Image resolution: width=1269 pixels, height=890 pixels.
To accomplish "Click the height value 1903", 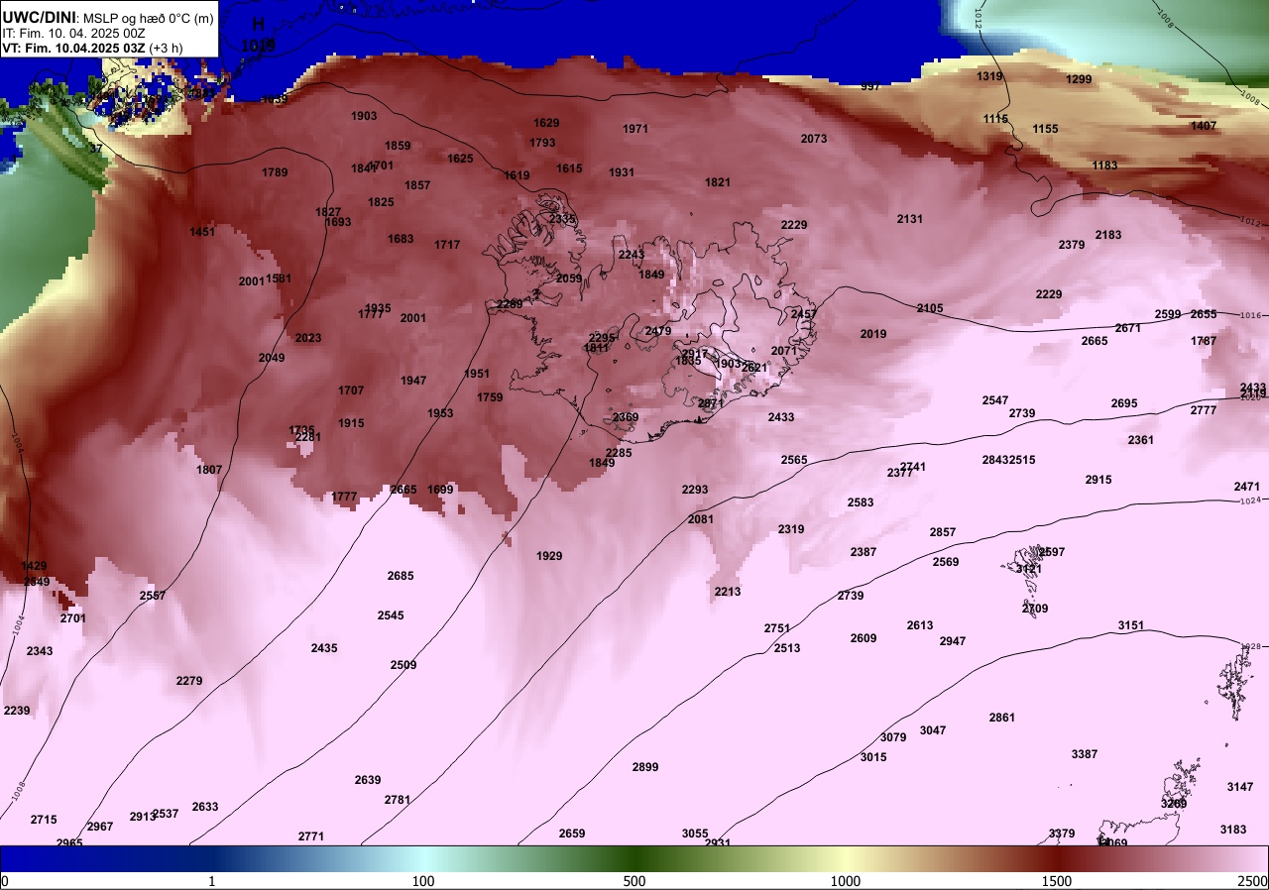I will click(x=364, y=116).
